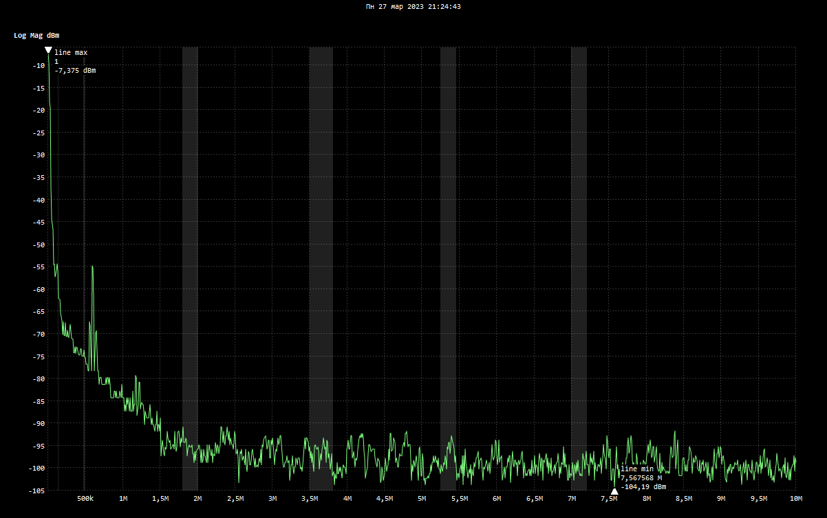
Task: Select the timestamp text at top
Action: click(413, 6)
